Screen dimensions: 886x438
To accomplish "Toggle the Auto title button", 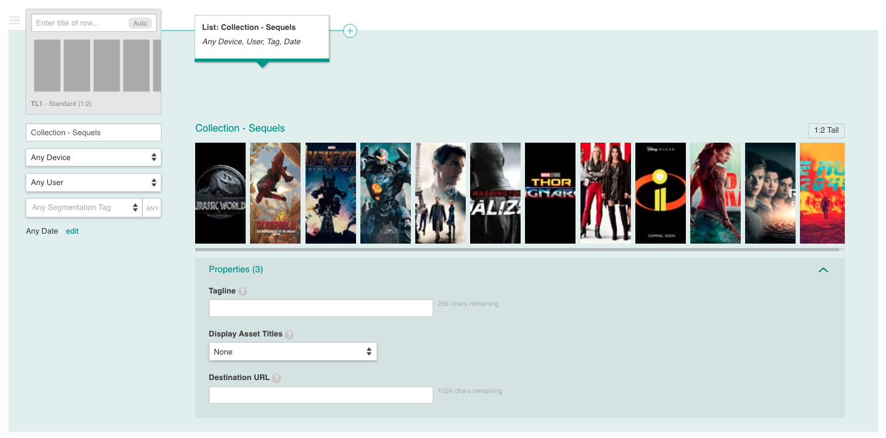I will coord(140,23).
